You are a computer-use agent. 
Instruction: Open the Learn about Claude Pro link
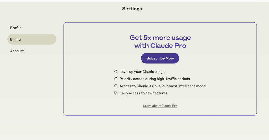point(160,106)
